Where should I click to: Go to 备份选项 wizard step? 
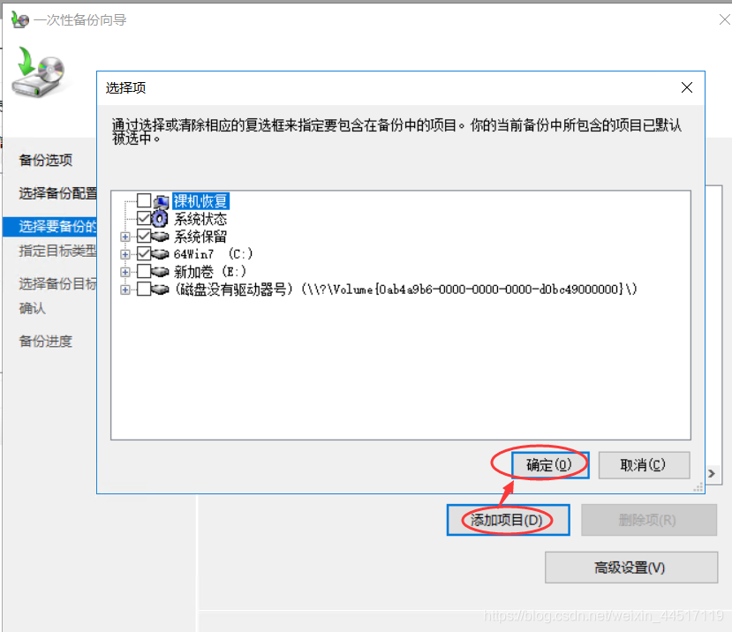(x=46, y=160)
